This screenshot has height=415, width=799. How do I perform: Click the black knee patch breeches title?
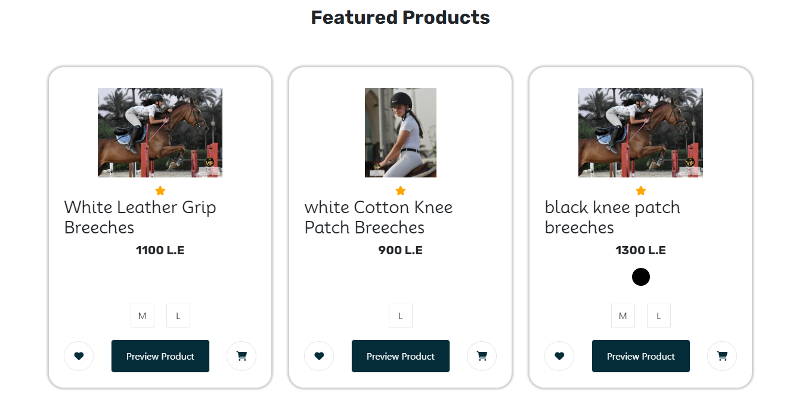pyautogui.click(x=612, y=217)
